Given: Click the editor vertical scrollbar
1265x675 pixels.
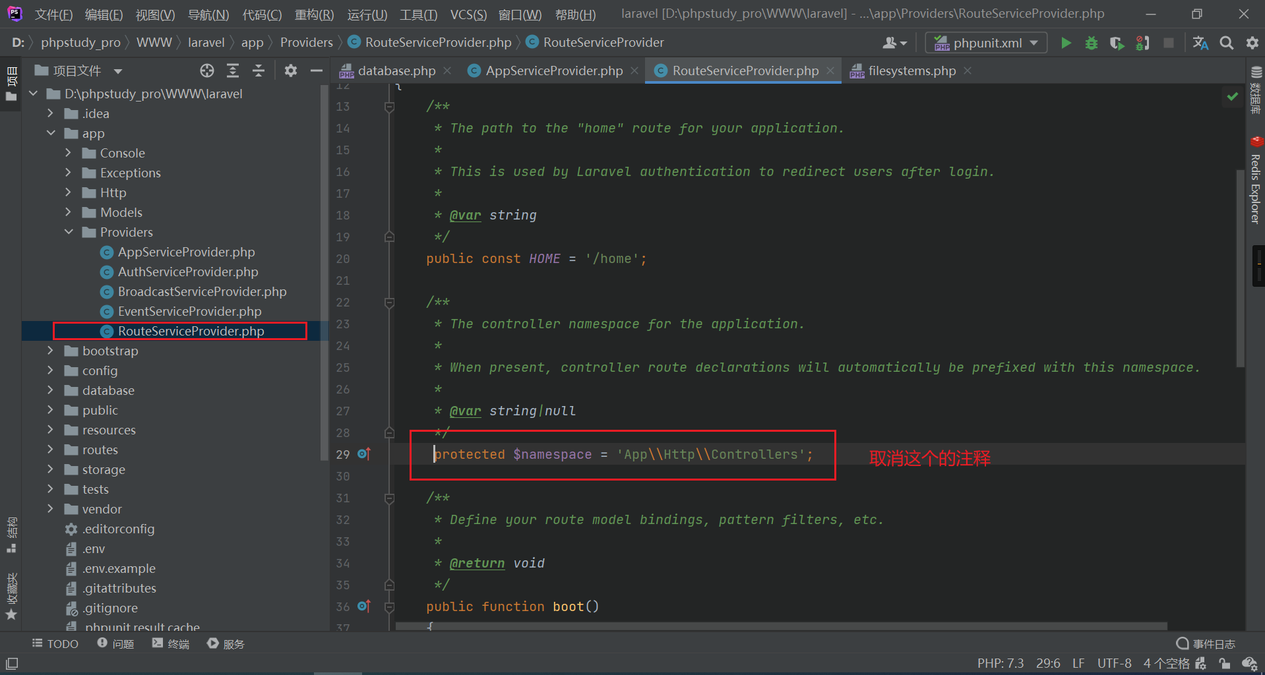Looking at the screenshot, I should tap(1240, 268).
